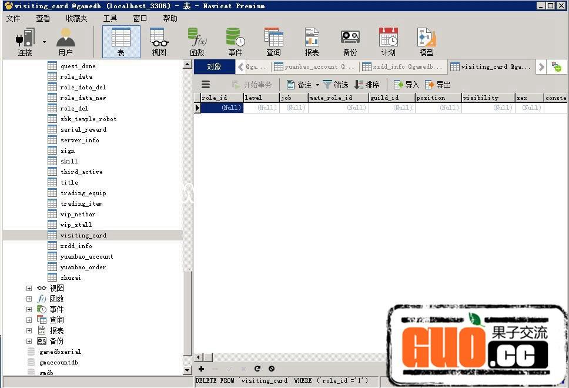Open the 工具 menu
The image size is (569, 388).
tap(110, 18)
